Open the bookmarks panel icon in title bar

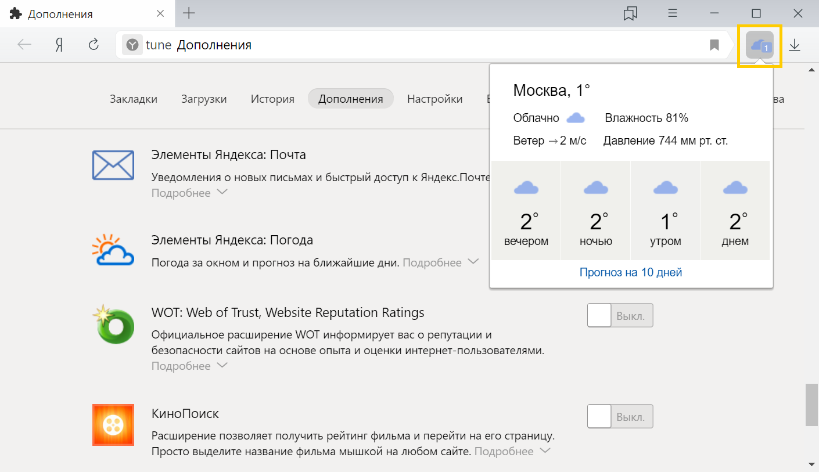tap(630, 13)
